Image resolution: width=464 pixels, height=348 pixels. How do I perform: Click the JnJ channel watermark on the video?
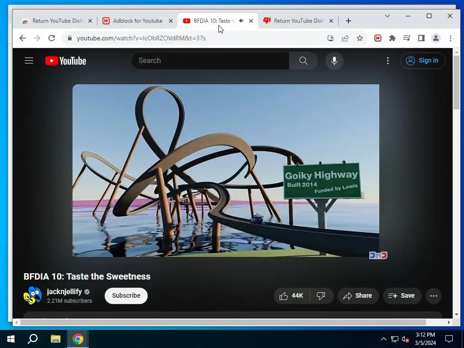point(378,255)
